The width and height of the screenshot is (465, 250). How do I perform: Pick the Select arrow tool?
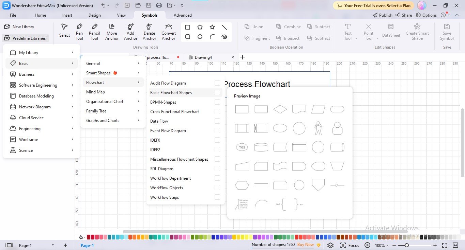(x=64, y=30)
